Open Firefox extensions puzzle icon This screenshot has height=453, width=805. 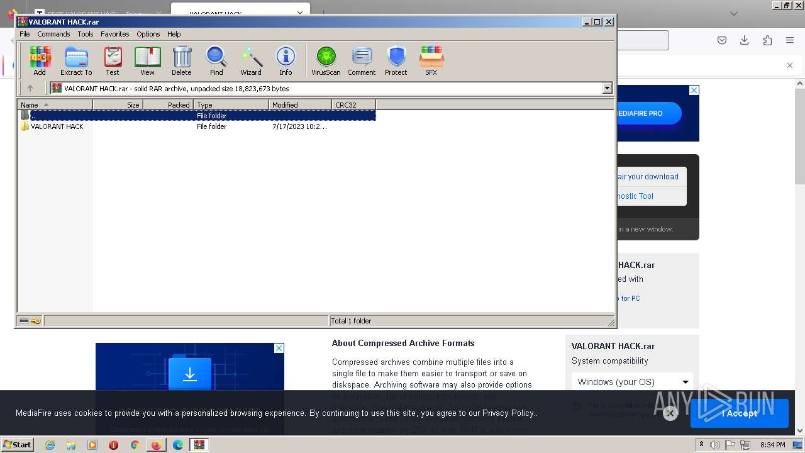(767, 40)
